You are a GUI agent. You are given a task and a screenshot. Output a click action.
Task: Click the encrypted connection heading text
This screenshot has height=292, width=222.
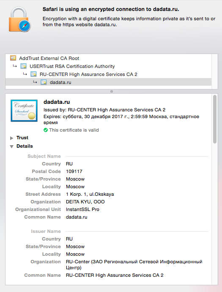(x=111, y=9)
